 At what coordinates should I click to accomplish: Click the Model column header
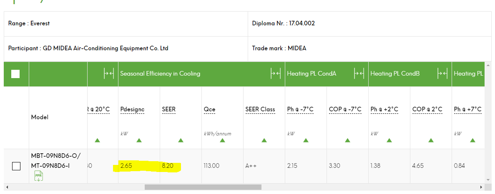pos(40,117)
